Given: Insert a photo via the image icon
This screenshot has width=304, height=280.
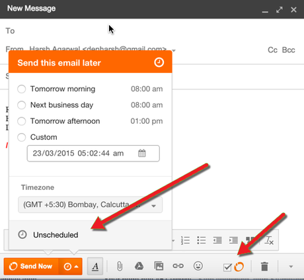Looking at the screenshot, I should [159, 266].
